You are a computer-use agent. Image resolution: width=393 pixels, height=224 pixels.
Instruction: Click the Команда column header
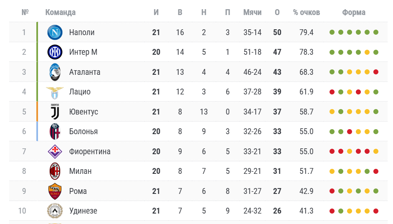pos(61,12)
